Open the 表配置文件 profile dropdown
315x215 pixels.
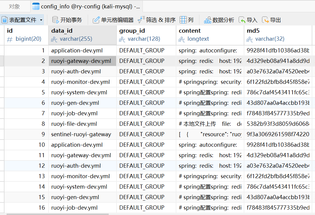[x=22, y=20]
